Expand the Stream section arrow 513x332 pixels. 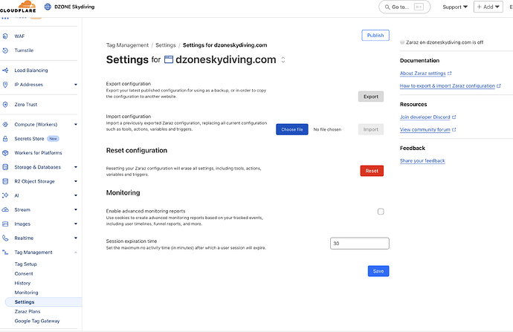76,209
